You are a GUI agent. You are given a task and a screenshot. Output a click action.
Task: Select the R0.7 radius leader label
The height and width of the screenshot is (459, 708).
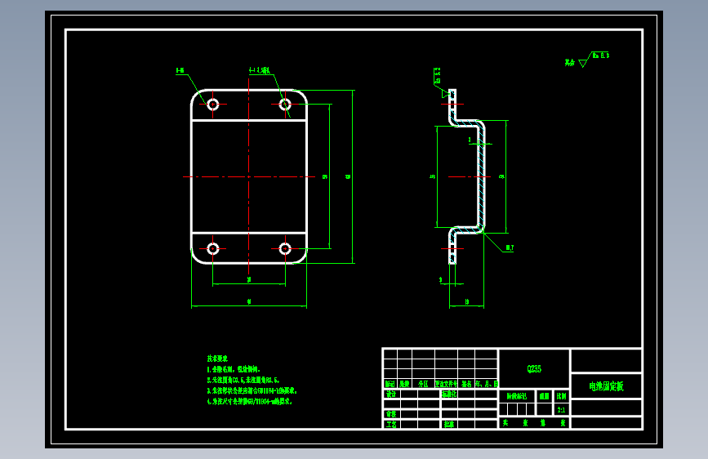point(510,247)
